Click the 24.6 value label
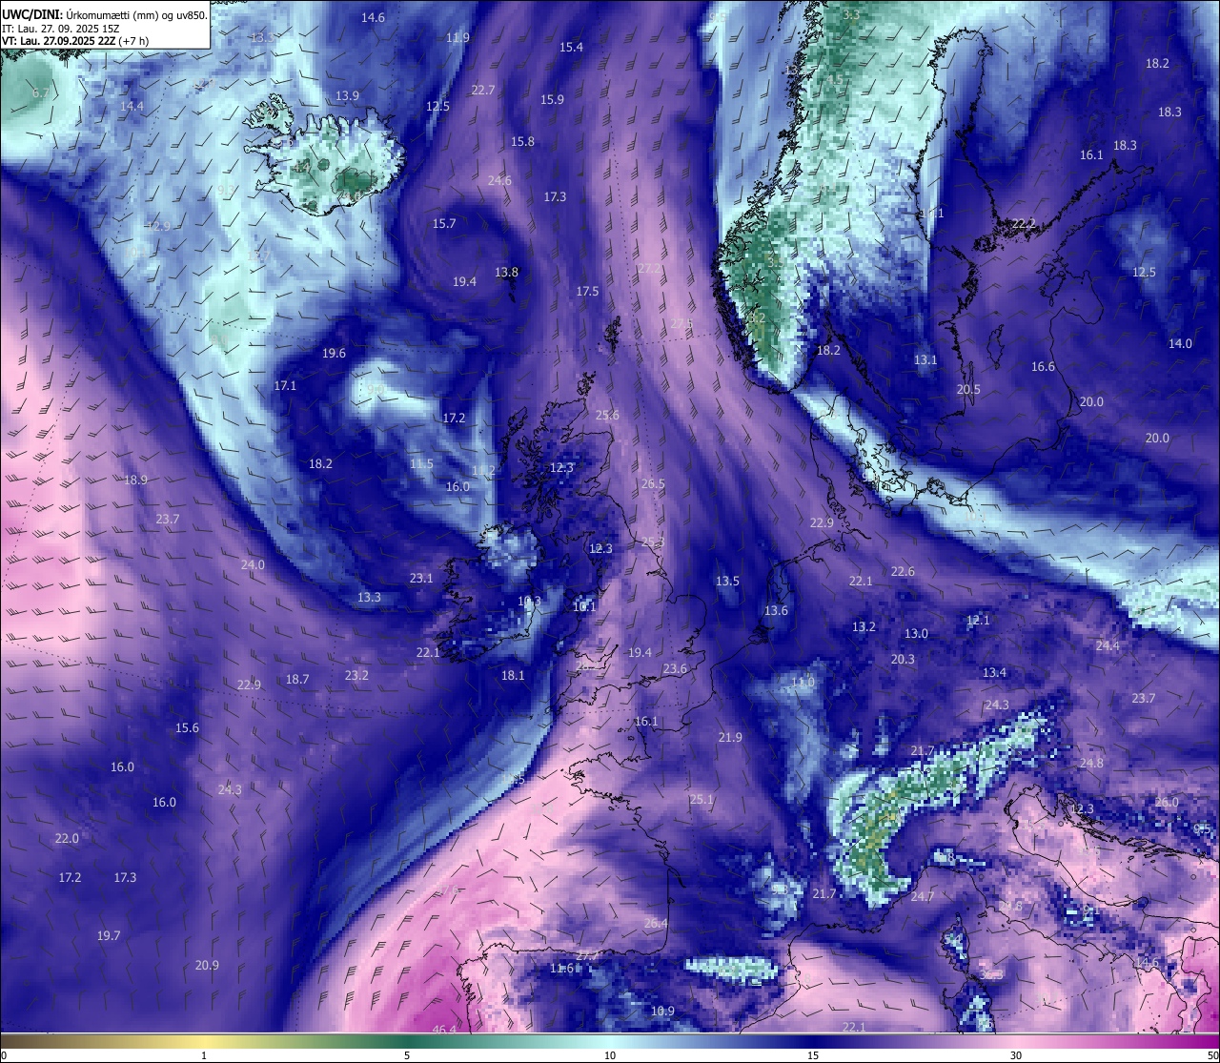The image size is (1220, 1063). (499, 181)
